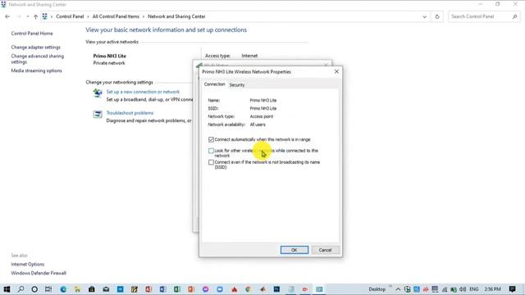Screen dimensions: 525x295
Task: Launch Microsoft Edge from the taskbar
Action: pos(63,289)
